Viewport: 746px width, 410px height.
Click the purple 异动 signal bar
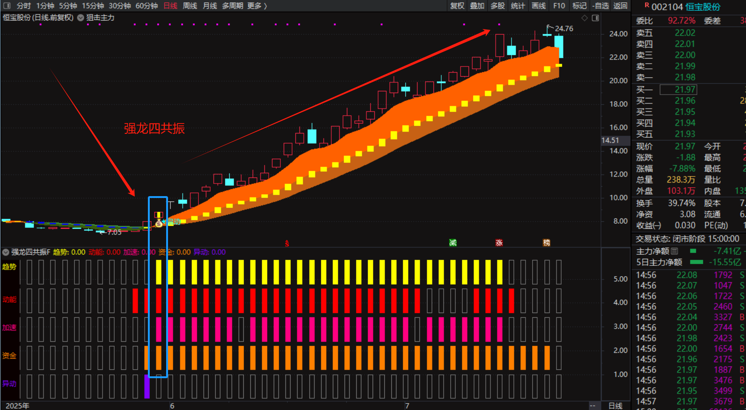[x=147, y=387]
